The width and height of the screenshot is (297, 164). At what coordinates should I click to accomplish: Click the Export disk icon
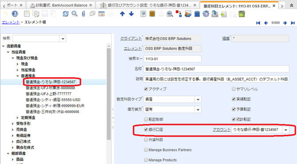point(215,14)
